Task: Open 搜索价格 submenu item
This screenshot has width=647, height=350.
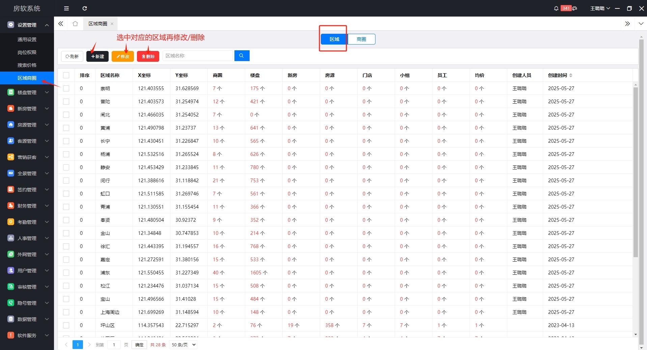Action: 27,65
